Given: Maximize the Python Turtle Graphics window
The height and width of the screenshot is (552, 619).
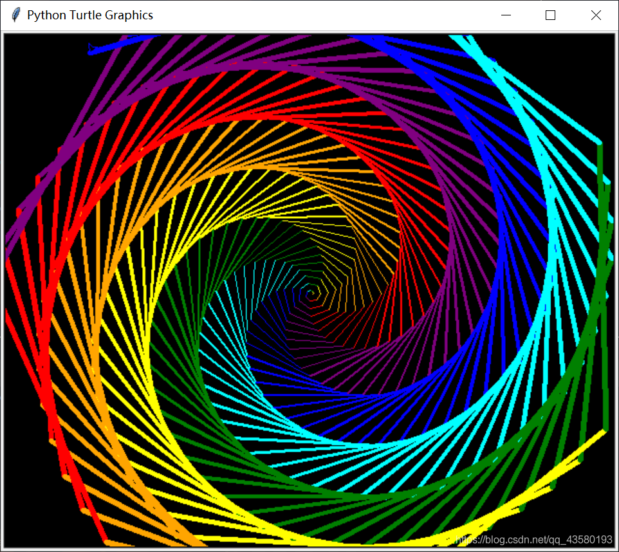Looking at the screenshot, I should coord(550,15).
